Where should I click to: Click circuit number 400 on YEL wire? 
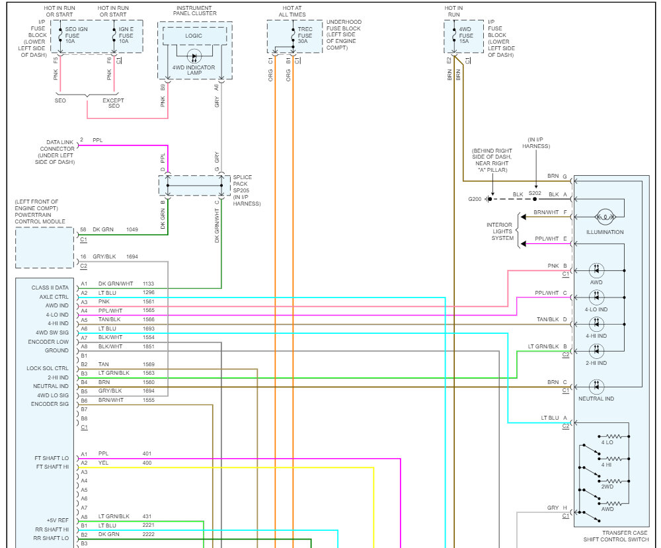147,463
